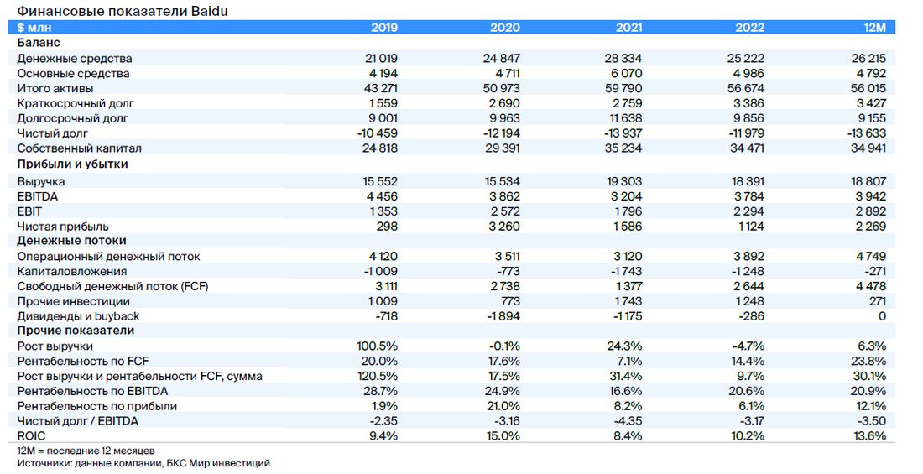Select the value -1 894 in Дивиденды и buyback
This screenshot has height=474, width=923.
point(504,317)
